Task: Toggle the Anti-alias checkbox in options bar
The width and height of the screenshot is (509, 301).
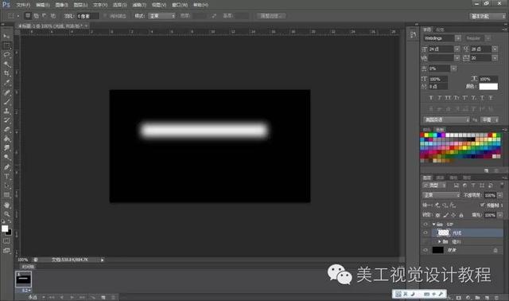Action: (x=105, y=16)
